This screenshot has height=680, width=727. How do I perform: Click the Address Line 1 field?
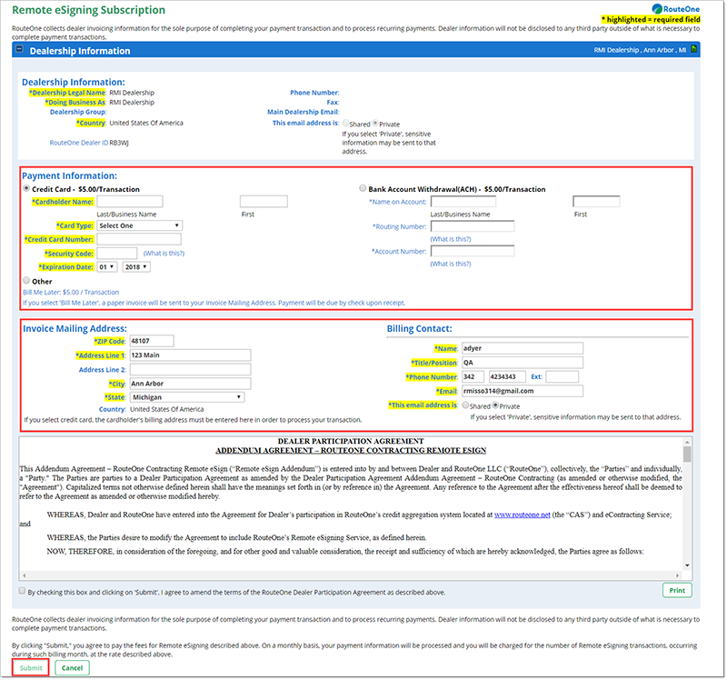190,355
